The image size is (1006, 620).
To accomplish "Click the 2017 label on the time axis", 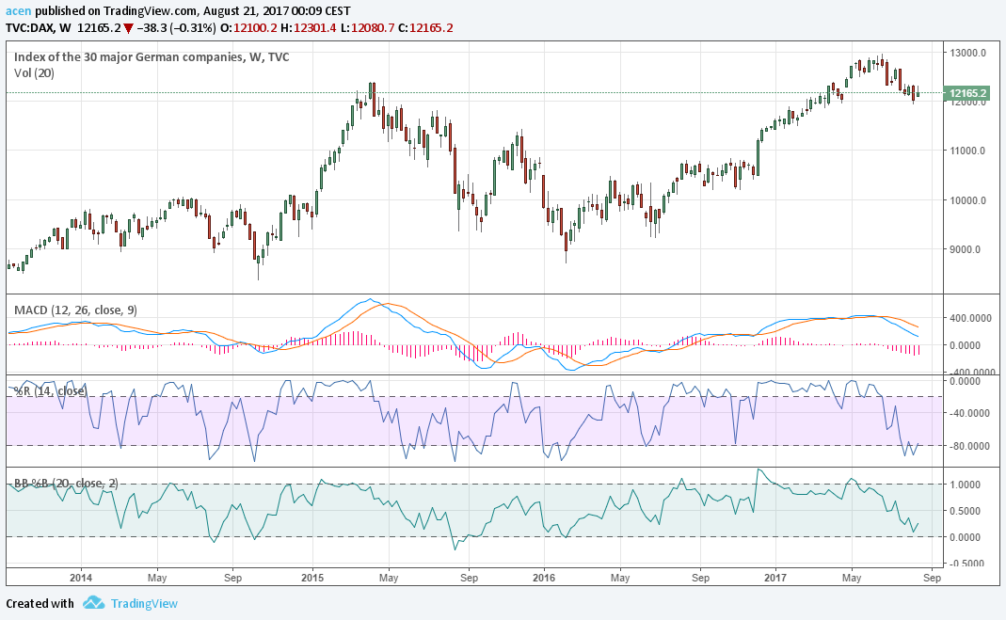I will (776, 578).
